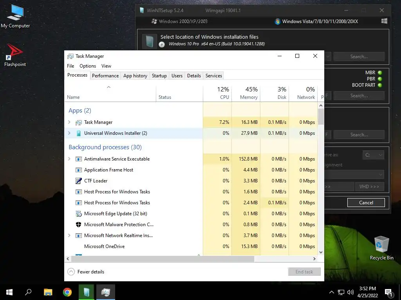
Task: Open the notification center icon
Action: pyautogui.click(x=388, y=293)
